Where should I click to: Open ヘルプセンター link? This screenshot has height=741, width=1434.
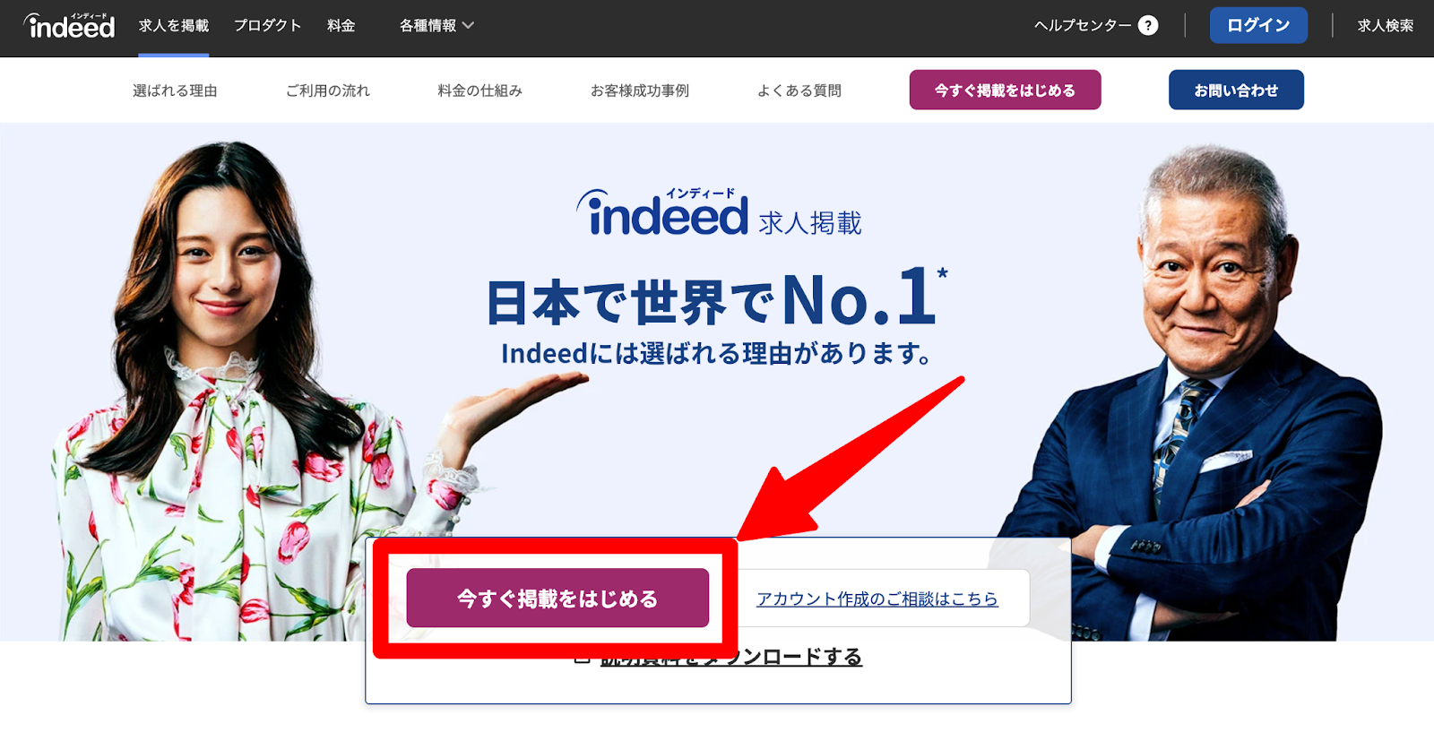coord(1083,25)
